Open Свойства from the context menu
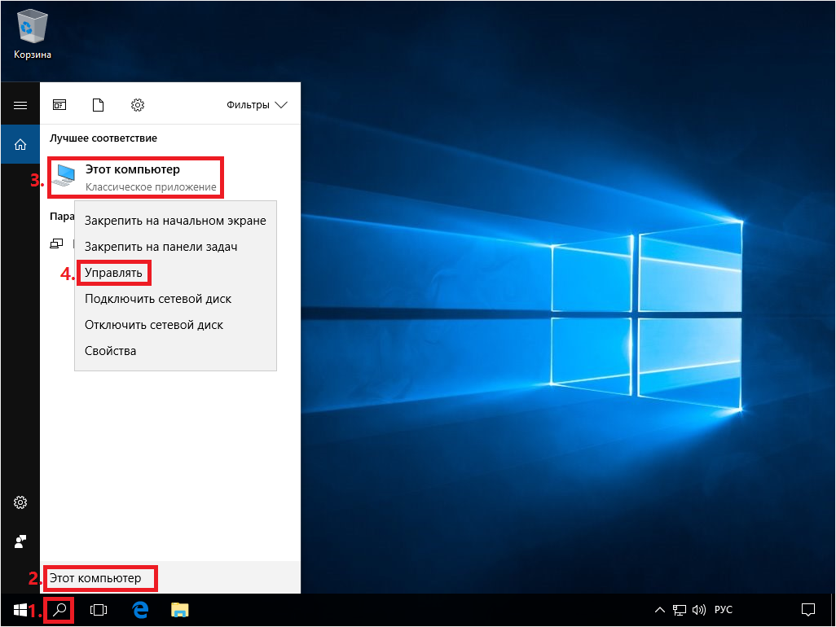 click(111, 351)
